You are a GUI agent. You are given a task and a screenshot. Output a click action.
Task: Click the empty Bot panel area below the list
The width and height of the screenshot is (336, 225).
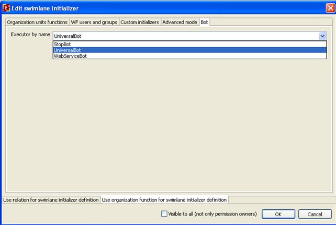(x=167, y=126)
